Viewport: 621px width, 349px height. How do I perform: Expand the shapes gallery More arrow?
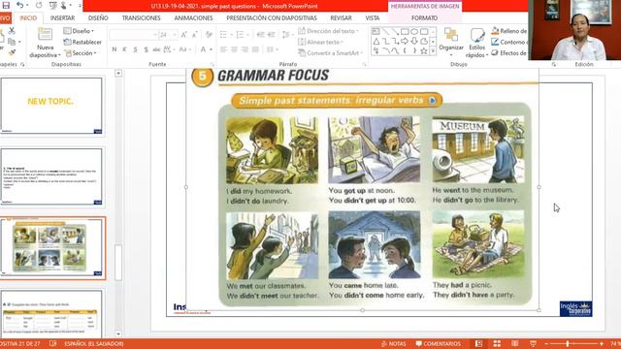pos(433,50)
